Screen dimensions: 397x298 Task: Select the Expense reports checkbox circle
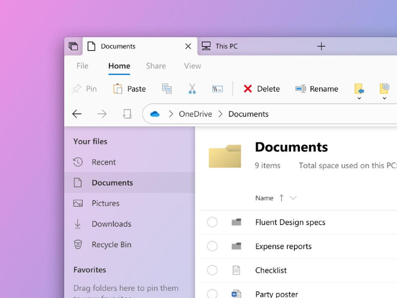[x=212, y=246]
